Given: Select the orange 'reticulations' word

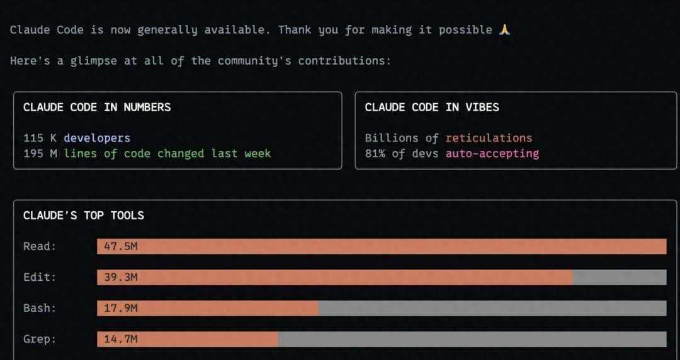Looking at the screenshot, I should click(489, 138).
